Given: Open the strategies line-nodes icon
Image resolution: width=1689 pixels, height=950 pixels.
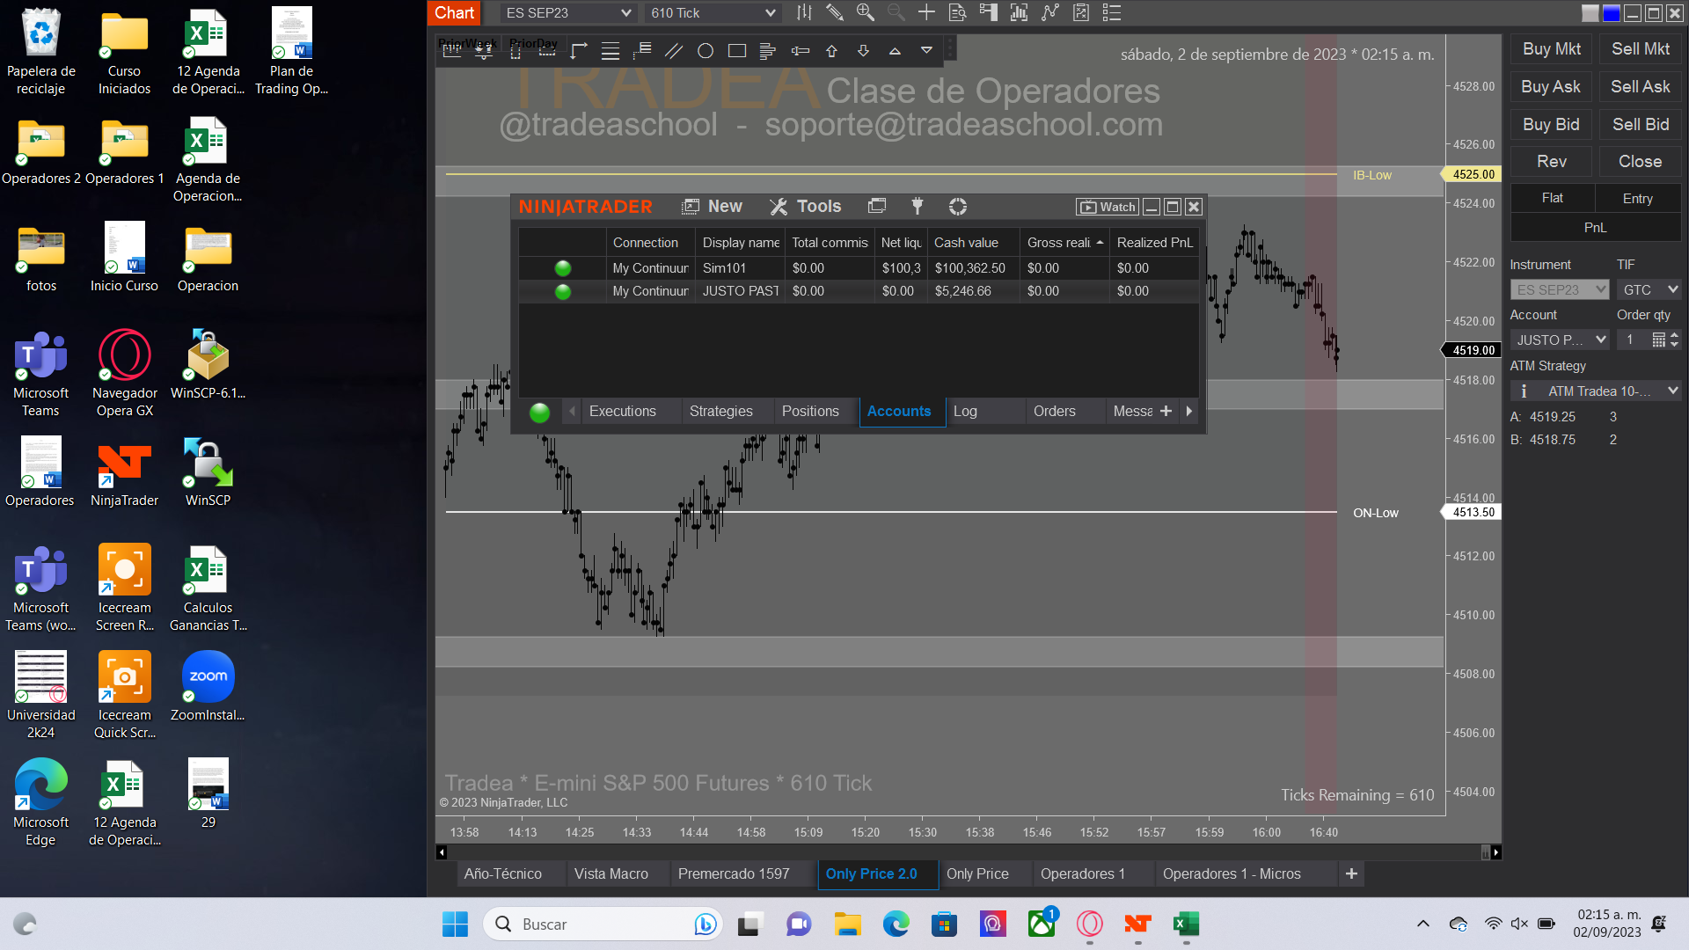Looking at the screenshot, I should click(x=1050, y=12).
